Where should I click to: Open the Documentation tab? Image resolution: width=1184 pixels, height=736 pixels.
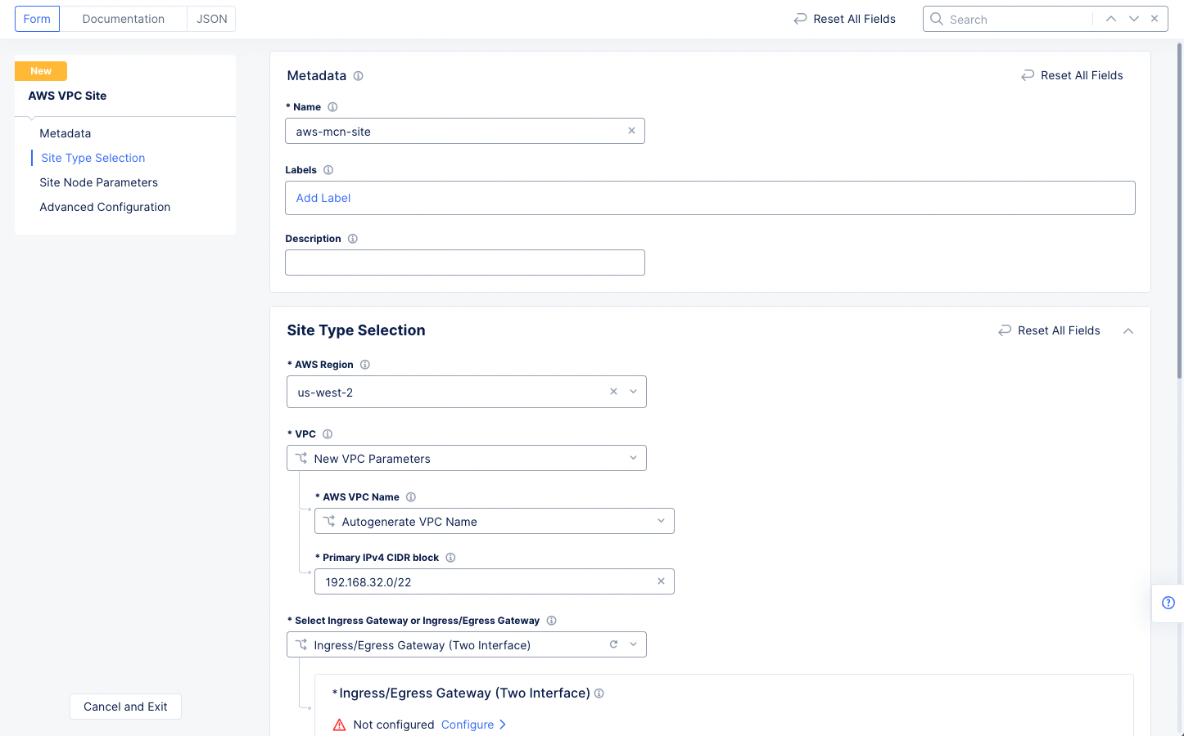point(124,18)
